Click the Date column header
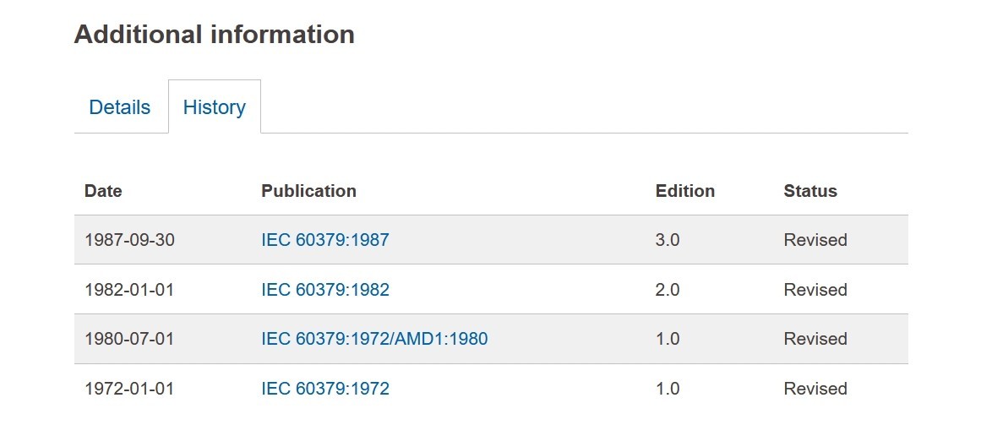1003x436 pixels. [103, 190]
